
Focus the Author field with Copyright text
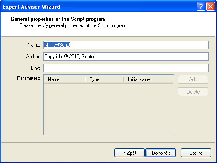[126, 57]
